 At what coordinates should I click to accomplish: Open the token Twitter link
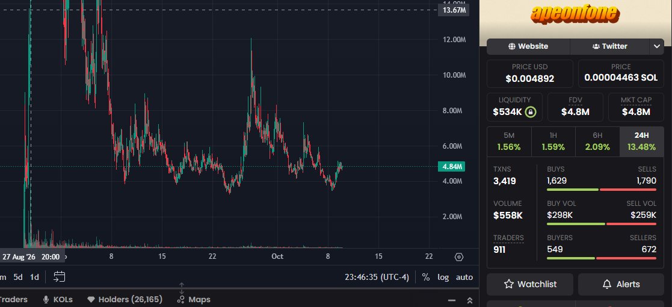click(x=609, y=46)
